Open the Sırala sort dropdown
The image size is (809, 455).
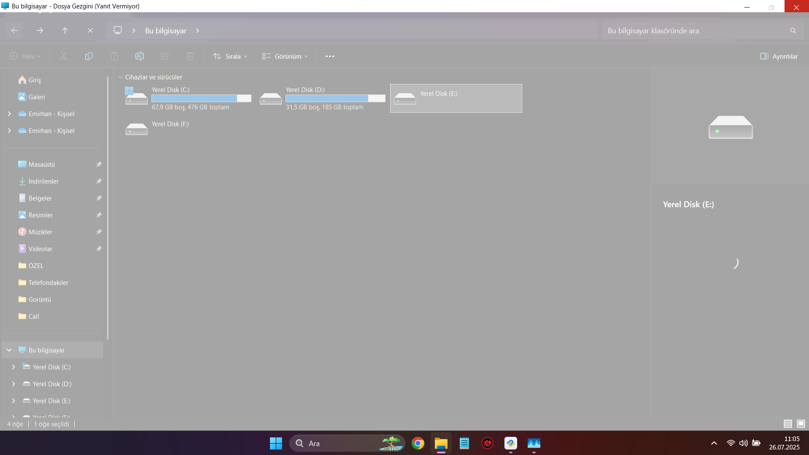[x=230, y=56]
